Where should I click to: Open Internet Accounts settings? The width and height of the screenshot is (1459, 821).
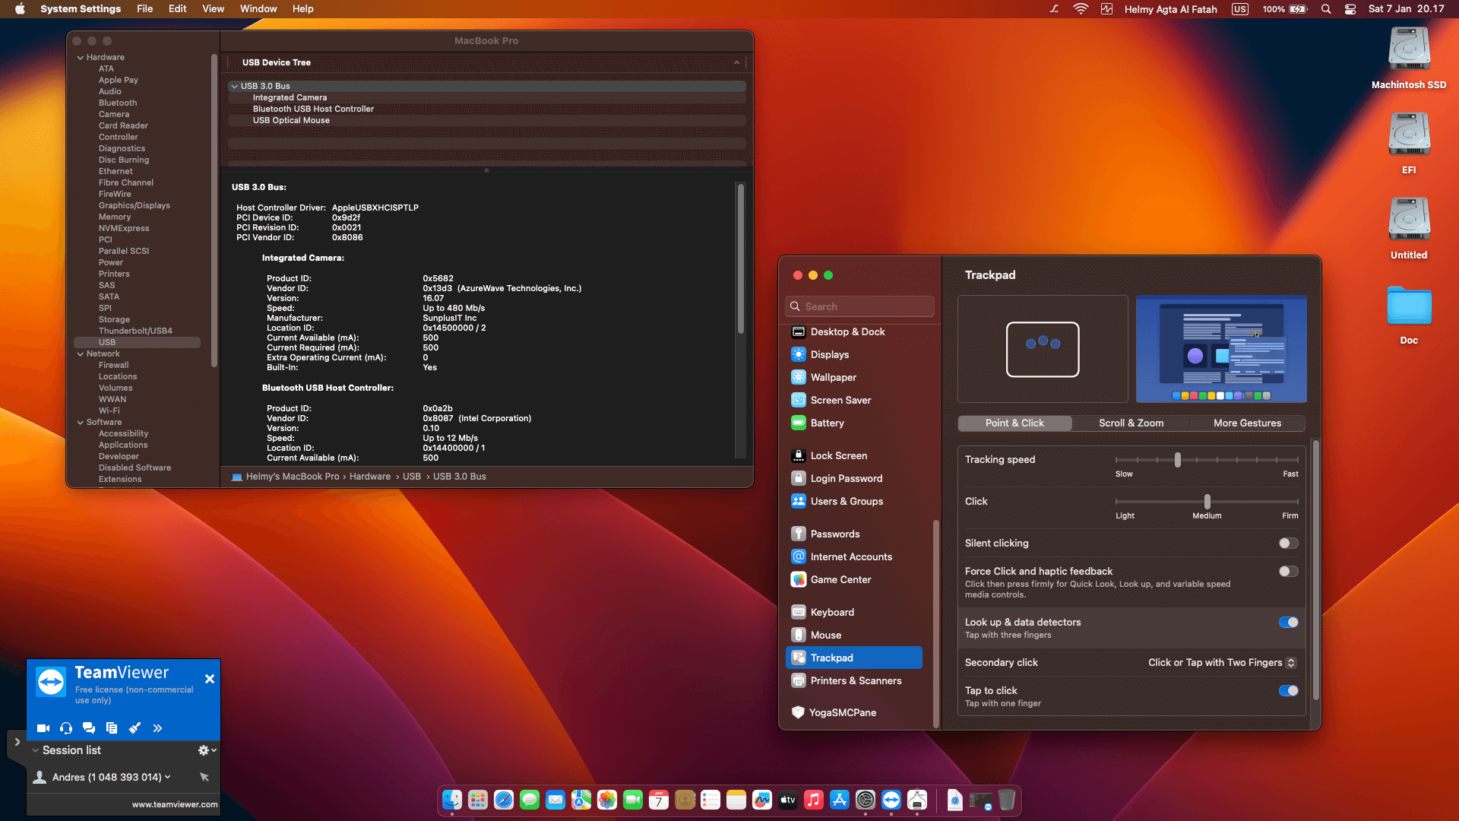tap(851, 556)
